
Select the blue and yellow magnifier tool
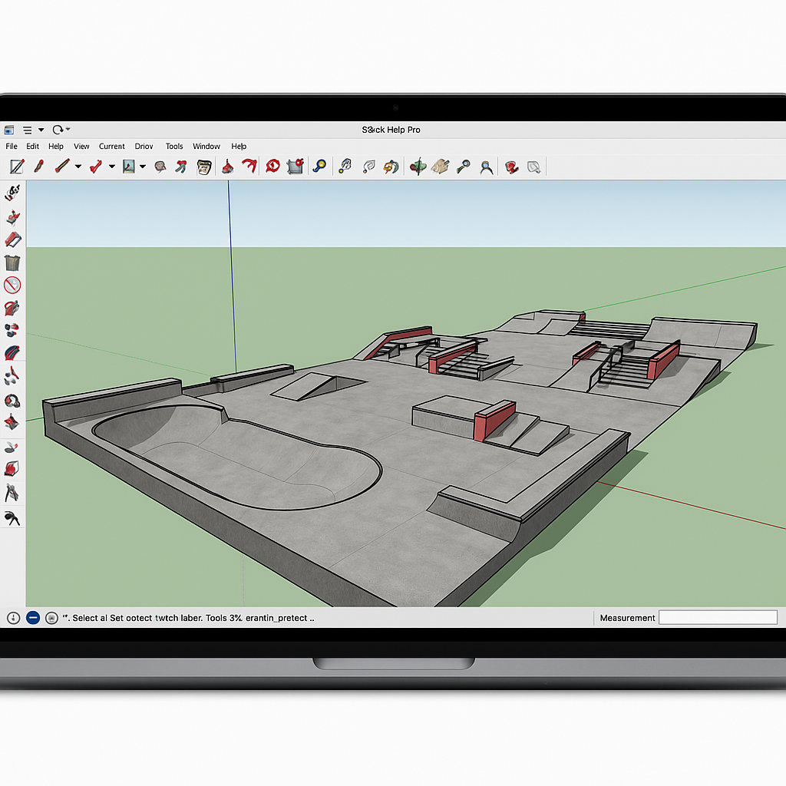319,166
